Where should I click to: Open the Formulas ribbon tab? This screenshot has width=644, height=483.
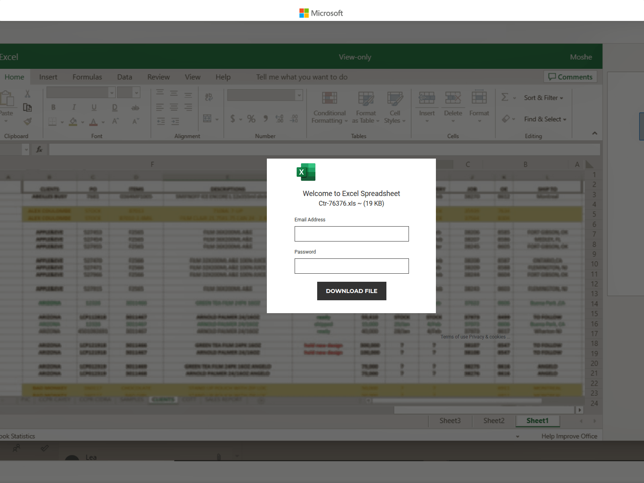(x=87, y=77)
